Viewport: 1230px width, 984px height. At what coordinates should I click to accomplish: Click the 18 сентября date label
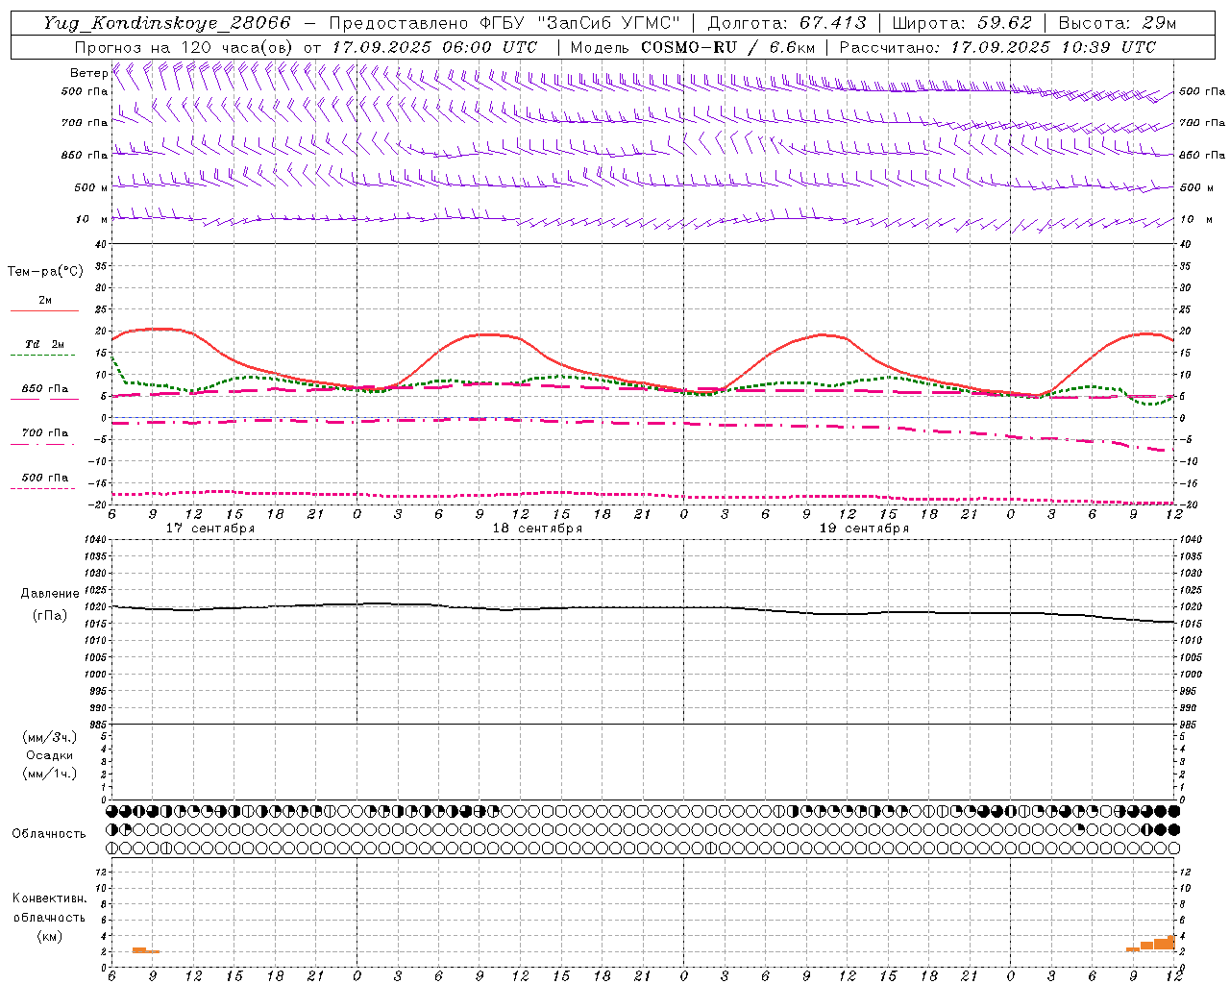click(537, 529)
